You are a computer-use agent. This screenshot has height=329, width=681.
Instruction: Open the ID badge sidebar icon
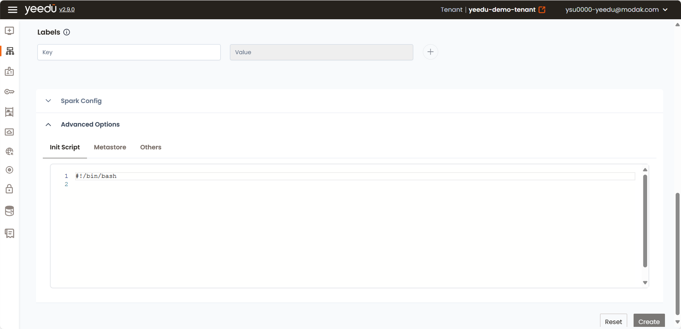(x=10, y=71)
